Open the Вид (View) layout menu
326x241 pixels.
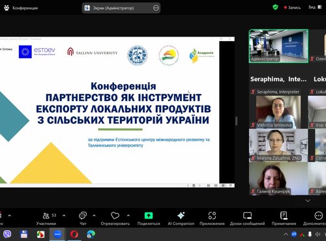pos(315,7)
